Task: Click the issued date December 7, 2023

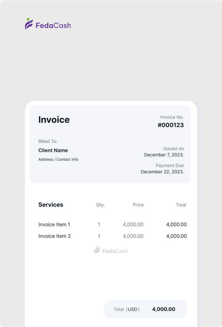Action: click(x=164, y=155)
